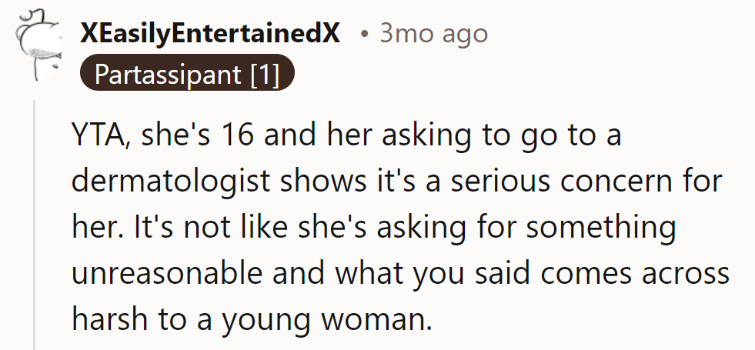The height and width of the screenshot is (350, 755).
Task: Click the Partassipant [1] flair badge
Action: click(187, 75)
